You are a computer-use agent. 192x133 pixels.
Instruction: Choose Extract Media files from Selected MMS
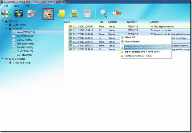tap(146, 48)
